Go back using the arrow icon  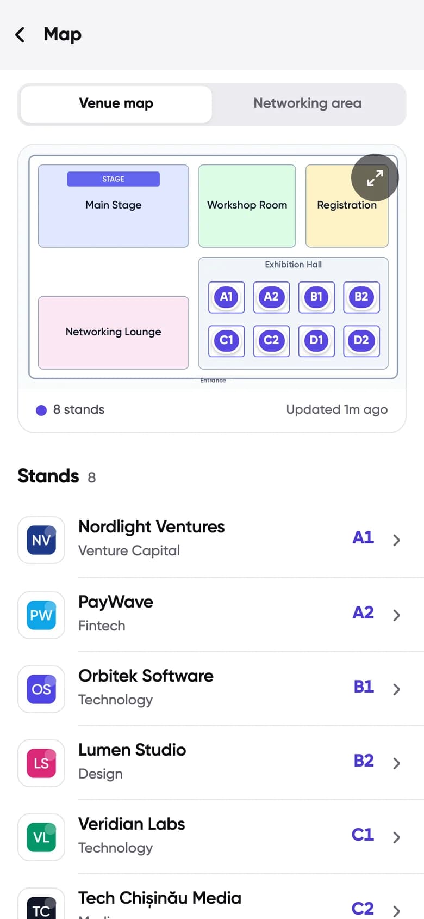click(x=20, y=35)
